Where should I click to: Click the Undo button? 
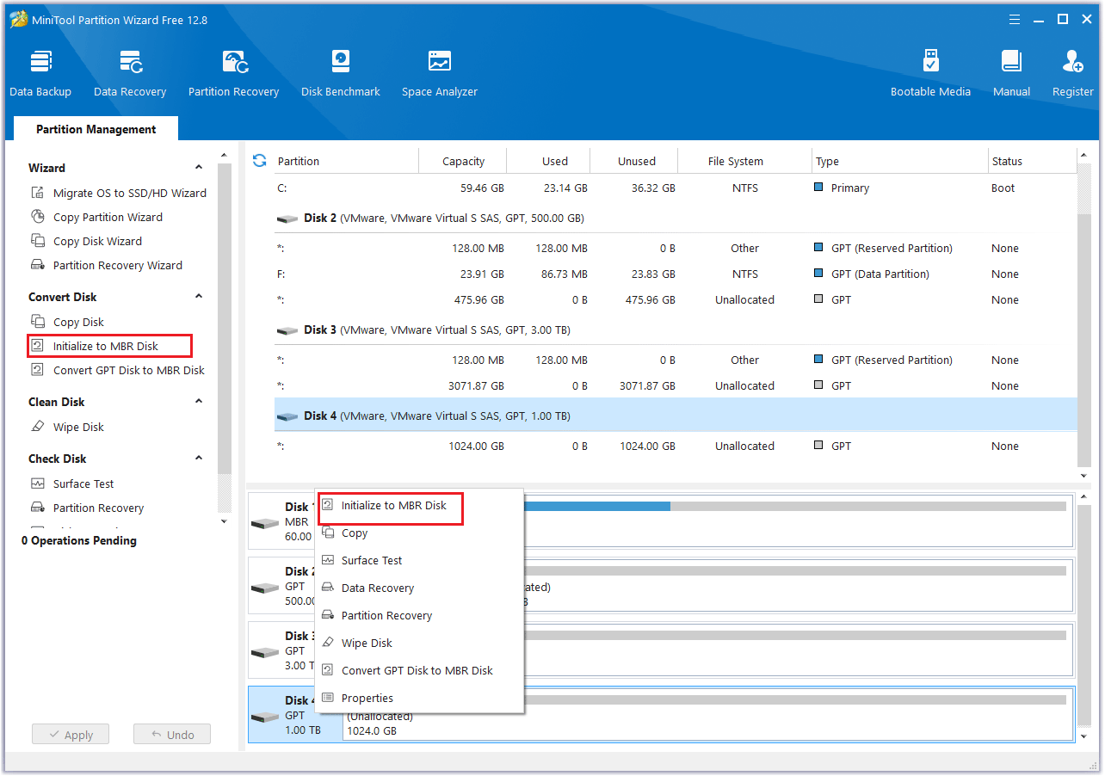click(172, 735)
